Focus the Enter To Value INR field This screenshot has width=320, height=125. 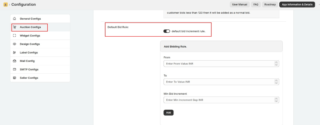tap(221, 82)
